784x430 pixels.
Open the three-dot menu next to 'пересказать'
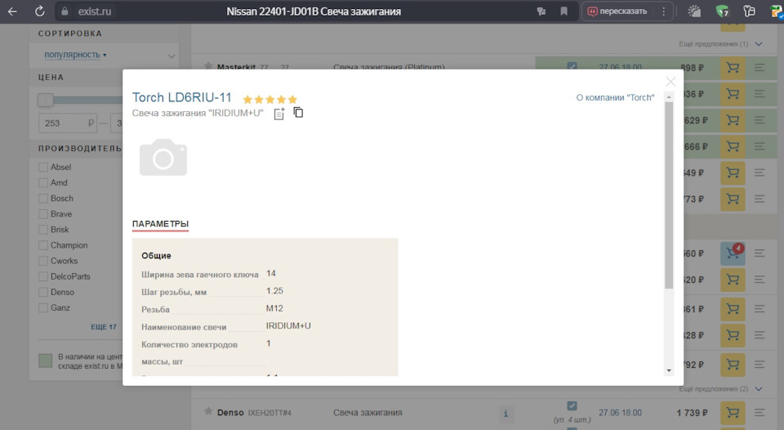tap(663, 11)
